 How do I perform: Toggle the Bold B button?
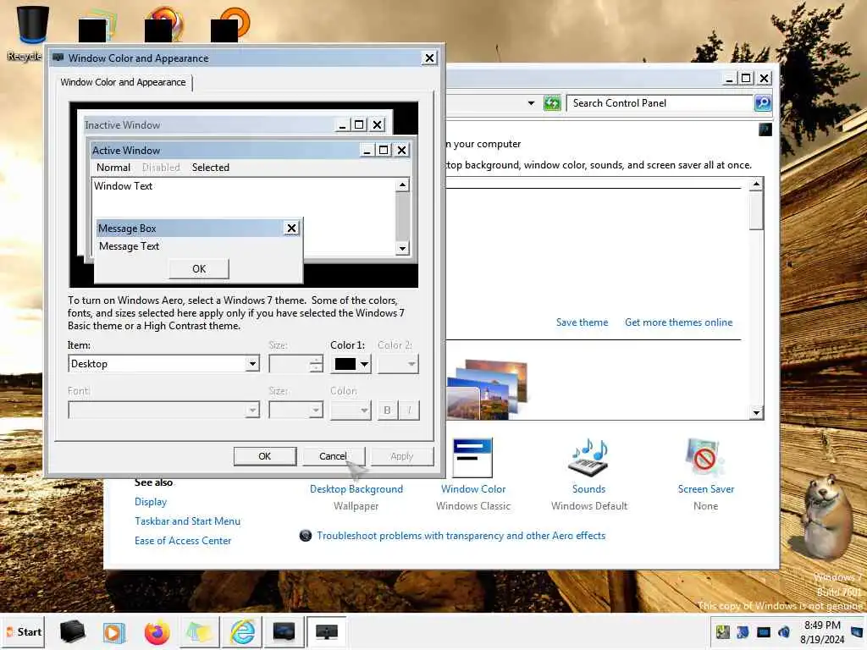[388, 410]
